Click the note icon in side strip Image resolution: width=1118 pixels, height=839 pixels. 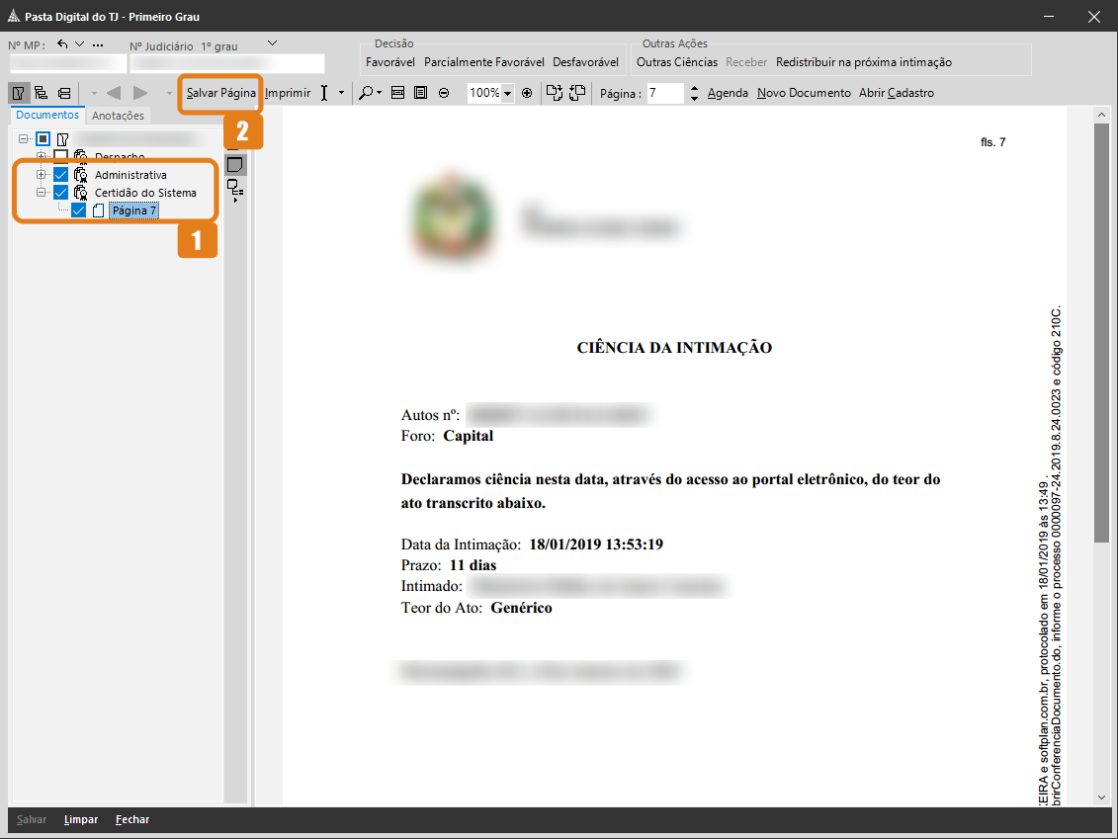[x=234, y=165]
